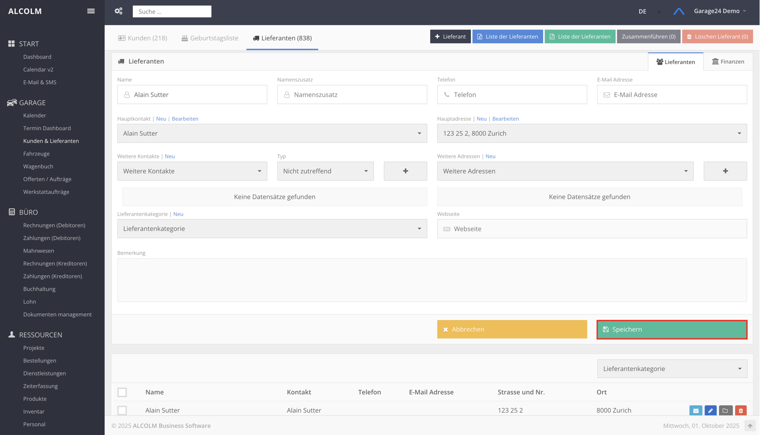This screenshot has width=760, height=435.
Task: Open the Typ dropdown showing Nicht zutreffend
Action: tap(325, 171)
